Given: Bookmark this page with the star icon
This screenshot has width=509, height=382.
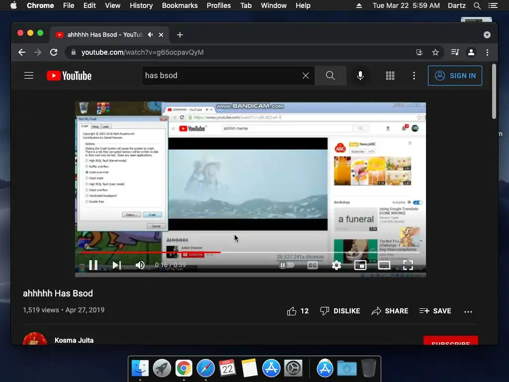Looking at the screenshot, I should coord(435,52).
